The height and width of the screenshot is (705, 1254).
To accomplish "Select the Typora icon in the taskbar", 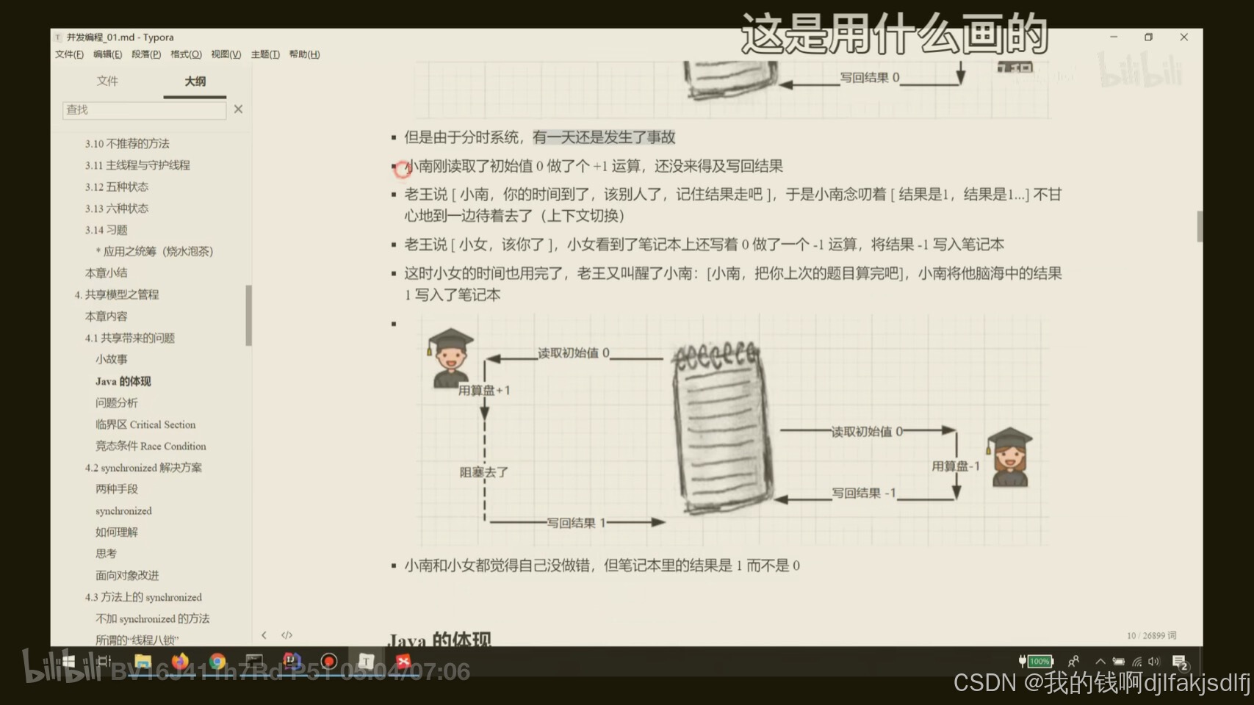I will click(367, 661).
